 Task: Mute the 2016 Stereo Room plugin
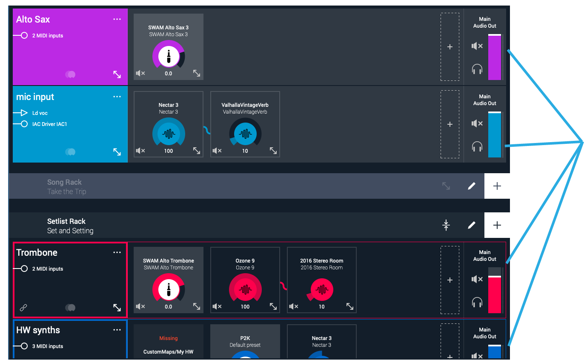(294, 306)
